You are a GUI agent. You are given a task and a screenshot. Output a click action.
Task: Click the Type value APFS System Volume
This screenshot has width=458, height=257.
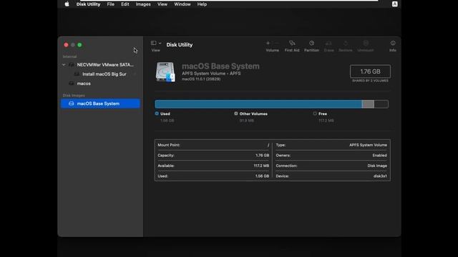(368, 145)
